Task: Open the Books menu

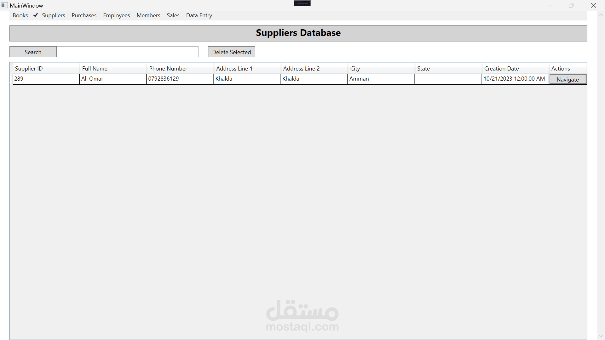Action: (20, 15)
